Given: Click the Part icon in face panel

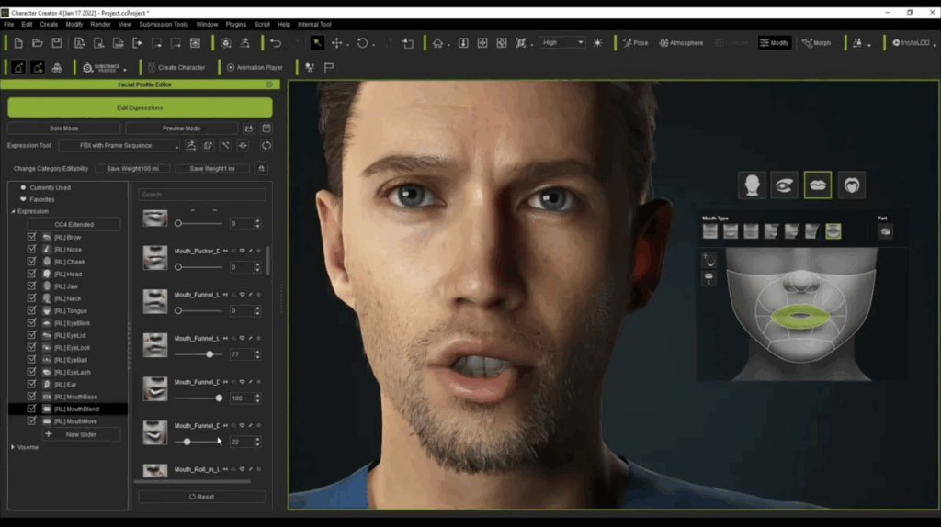Looking at the screenshot, I should [x=885, y=232].
